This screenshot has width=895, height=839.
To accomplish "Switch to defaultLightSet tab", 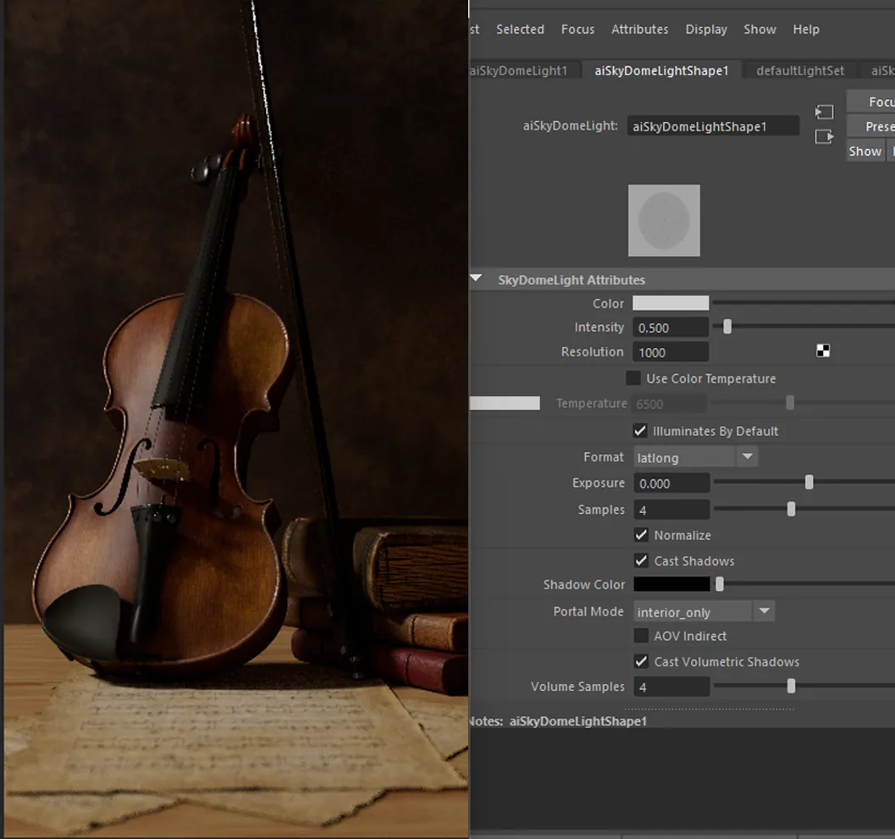I will pyautogui.click(x=799, y=71).
